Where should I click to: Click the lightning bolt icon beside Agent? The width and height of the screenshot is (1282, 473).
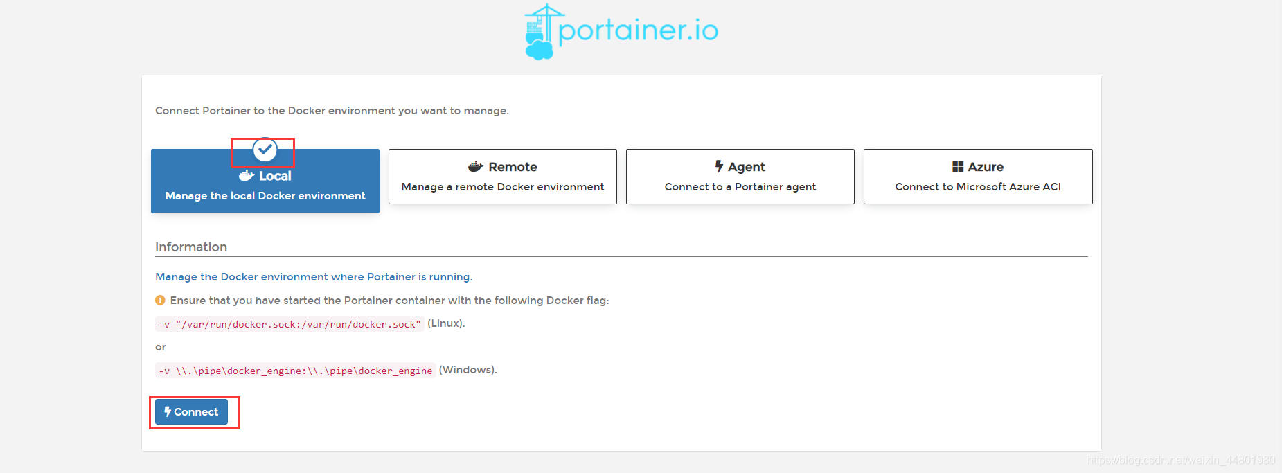click(719, 166)
